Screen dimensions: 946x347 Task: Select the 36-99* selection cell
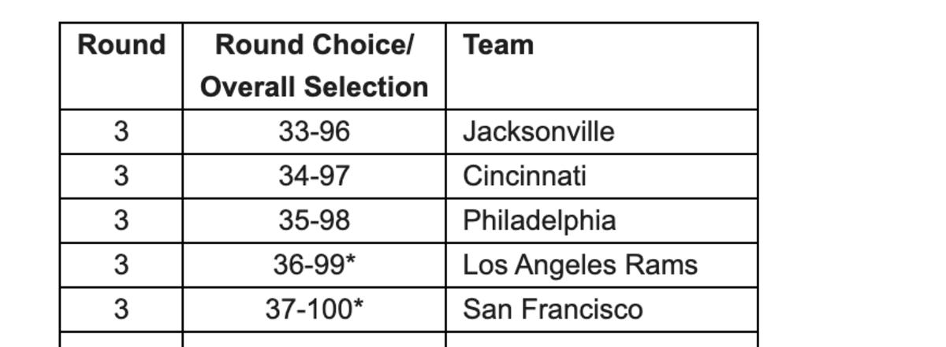tap(314, 265)
